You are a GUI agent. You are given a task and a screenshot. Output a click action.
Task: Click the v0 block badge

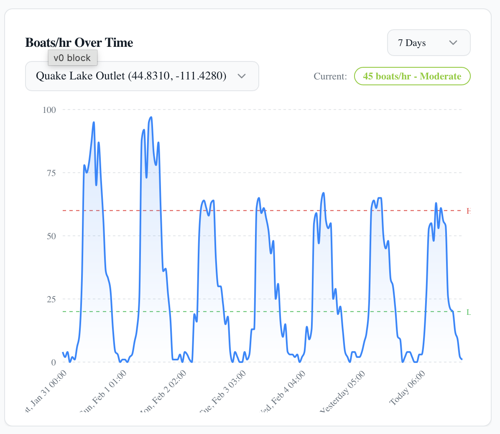pyautogui.click(x=72, y=58)
